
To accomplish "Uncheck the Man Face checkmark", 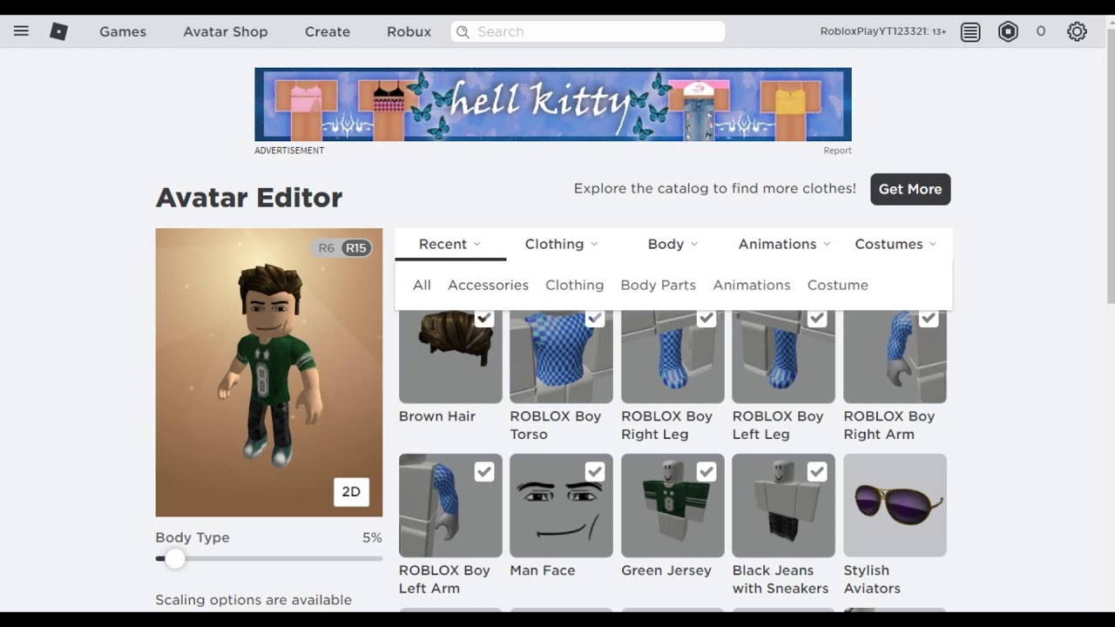I will [x=595, y=471].
